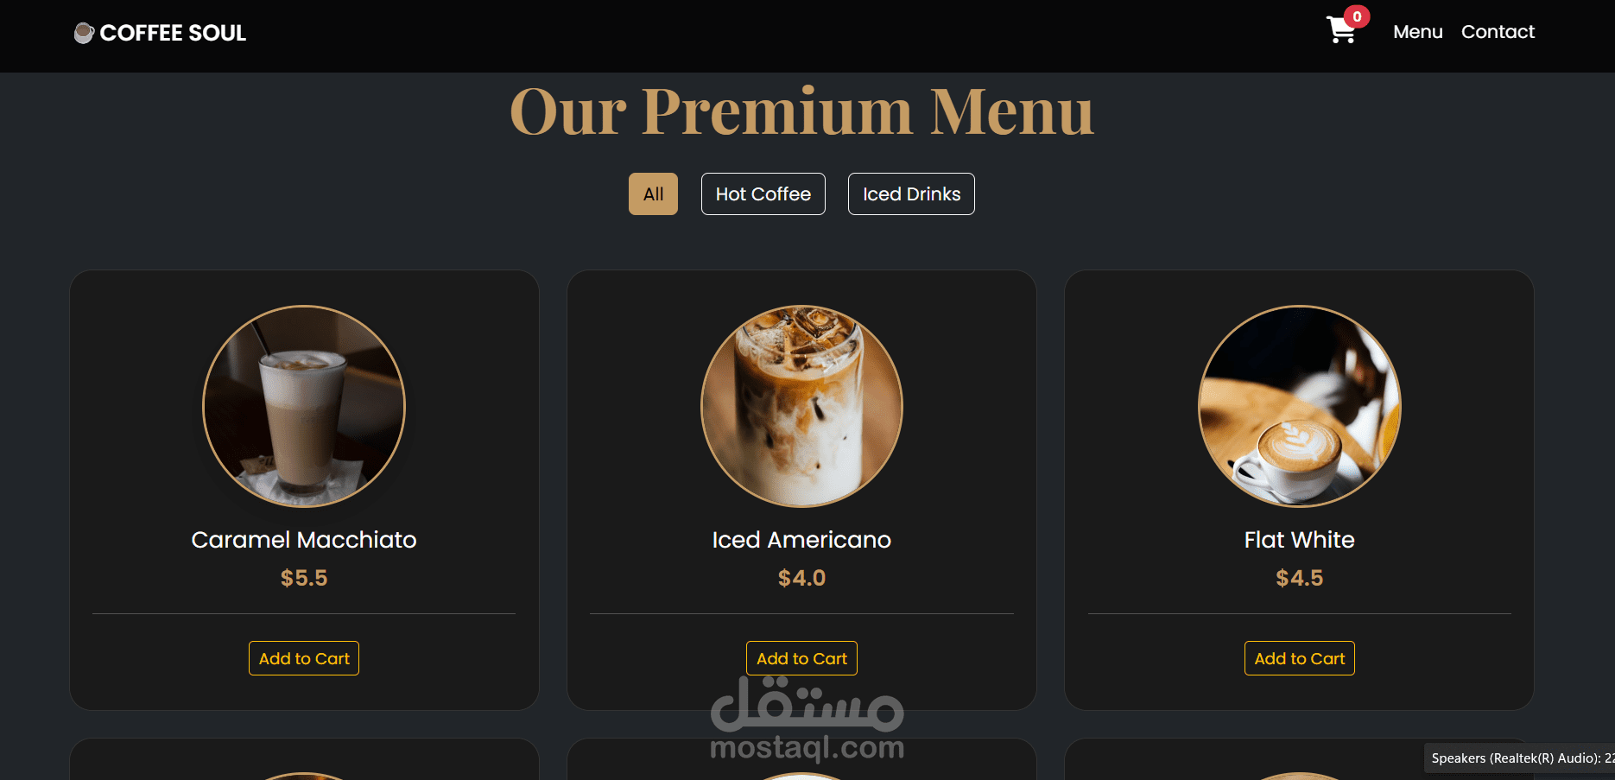Click the Caramel Macchiato photo
The image size is (1615, 780).
[304, 406]
